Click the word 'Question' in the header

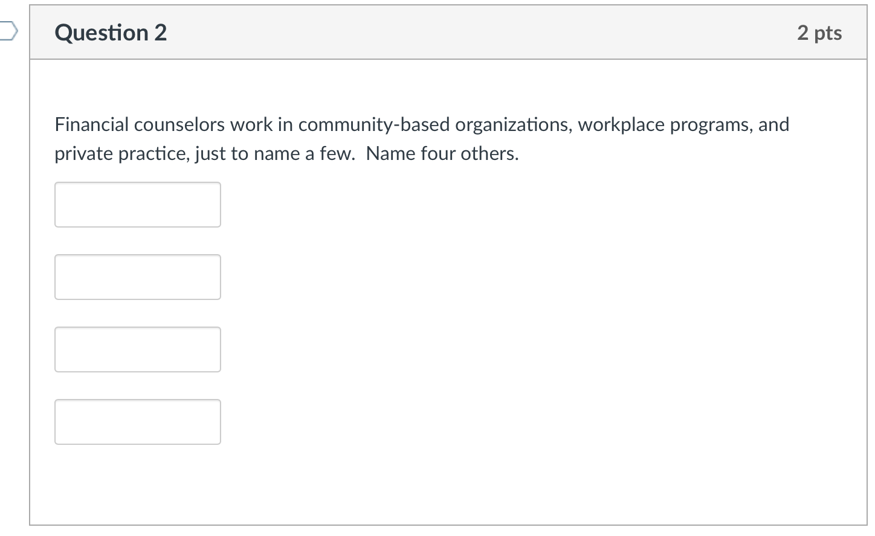[x=101, y=33]
